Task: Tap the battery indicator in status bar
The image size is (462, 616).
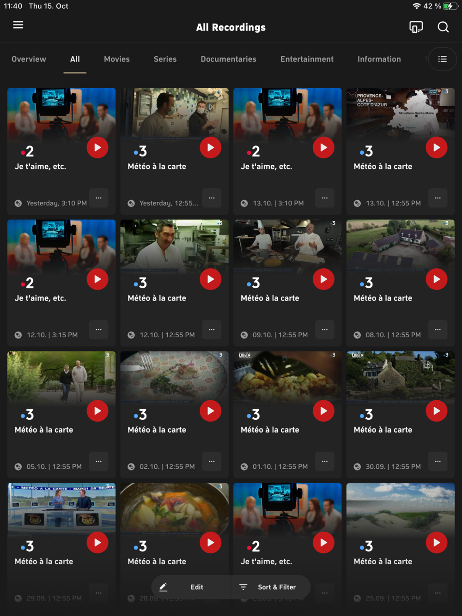Action: click(x=450, y=6)
